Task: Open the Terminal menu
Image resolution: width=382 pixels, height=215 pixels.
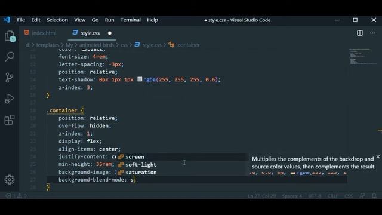Action: (131, 20)
